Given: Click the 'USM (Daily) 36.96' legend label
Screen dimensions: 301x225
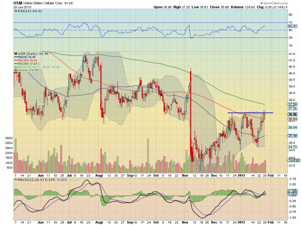Looking at the screenshot, I should [x=33, y=54].
